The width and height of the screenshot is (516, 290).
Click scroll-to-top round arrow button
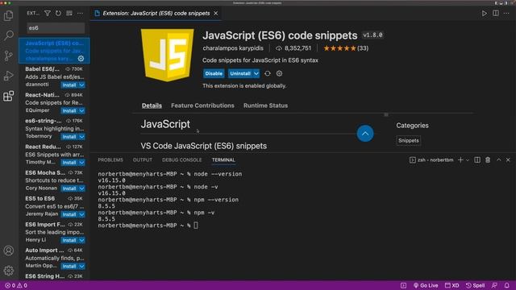click(x=365, y=134)
